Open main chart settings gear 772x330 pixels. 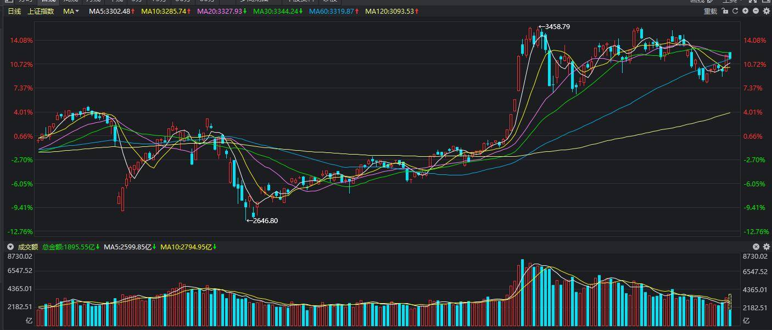[x=767, y=11]
